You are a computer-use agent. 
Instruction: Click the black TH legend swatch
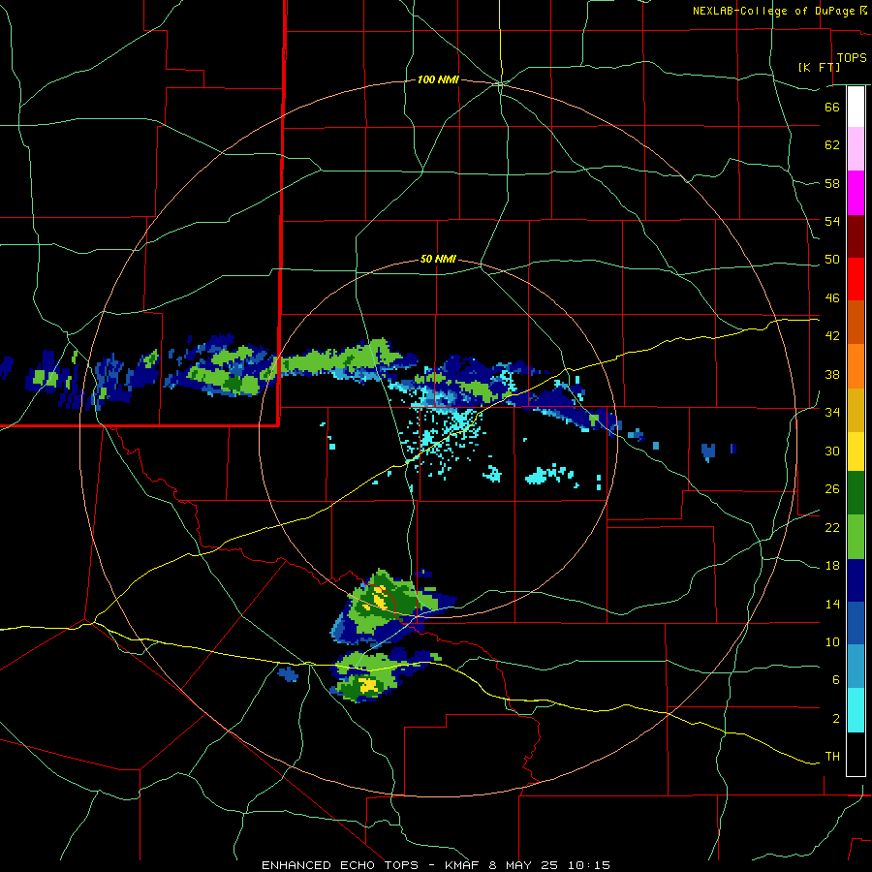pos(856,754)
